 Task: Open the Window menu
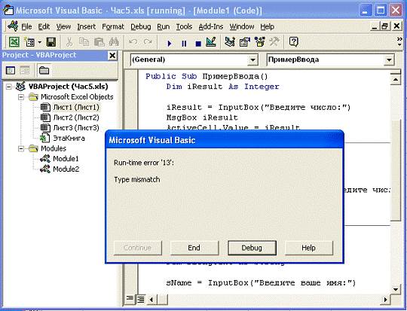(242, 26)
